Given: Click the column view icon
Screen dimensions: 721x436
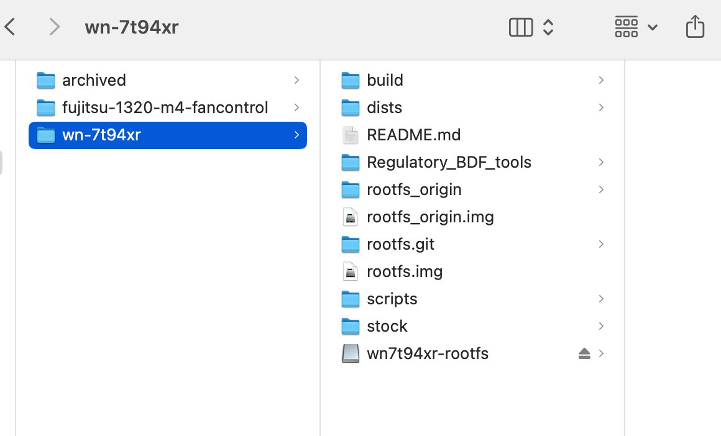Looking at the screenshot, I should pos(521,27).
